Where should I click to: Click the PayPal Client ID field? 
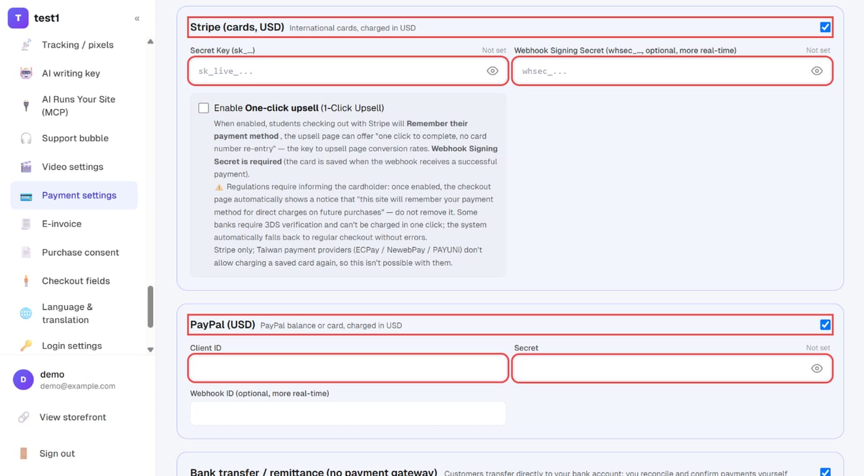(x=348, y=368)
